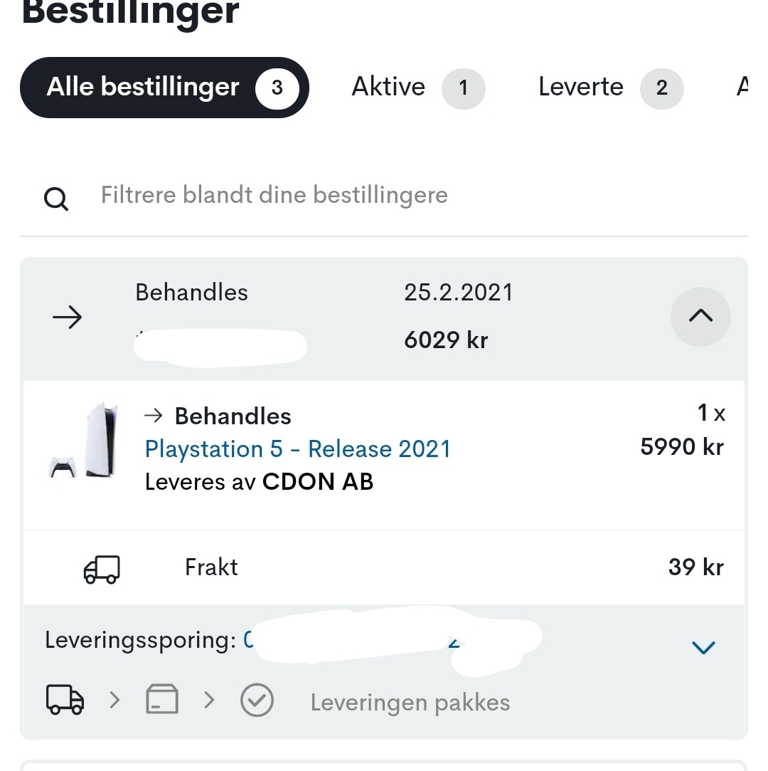Click the search magnifier icon
Viewport: 768px width, 771px height.
click(56, 199)
